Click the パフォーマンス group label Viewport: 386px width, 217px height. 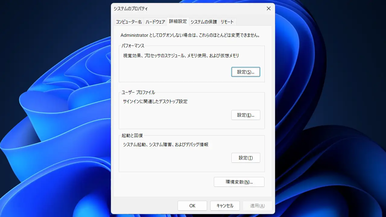(x=133, y=46)
